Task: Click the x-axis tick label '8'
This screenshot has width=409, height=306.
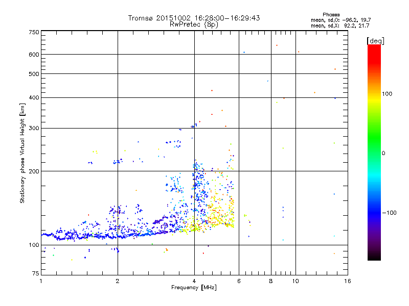Action: pyautogui.click(x=271, y=281)
